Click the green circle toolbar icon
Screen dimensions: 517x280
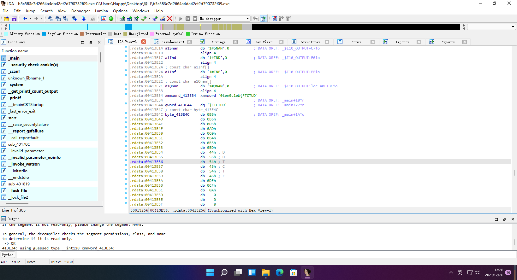(111, 19)
